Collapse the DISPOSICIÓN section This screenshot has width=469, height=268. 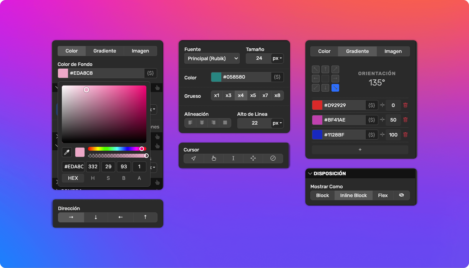pos(310,173)
